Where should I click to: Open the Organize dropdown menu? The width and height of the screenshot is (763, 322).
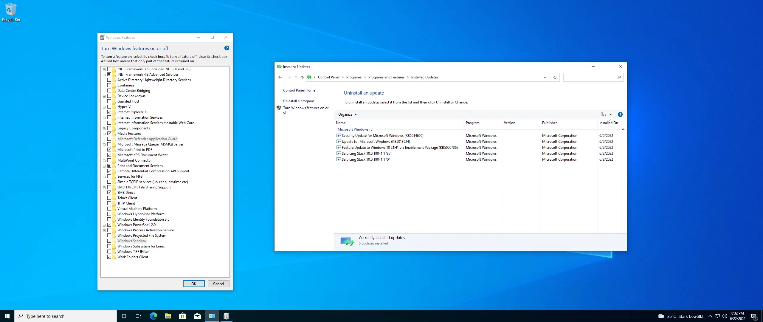click(x=347, y=114)
